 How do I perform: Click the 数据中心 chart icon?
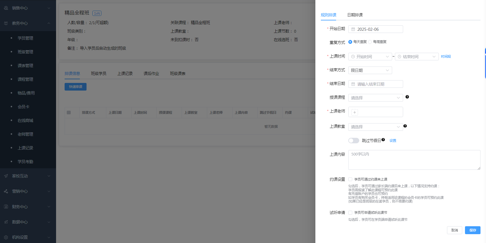point(6,222)
